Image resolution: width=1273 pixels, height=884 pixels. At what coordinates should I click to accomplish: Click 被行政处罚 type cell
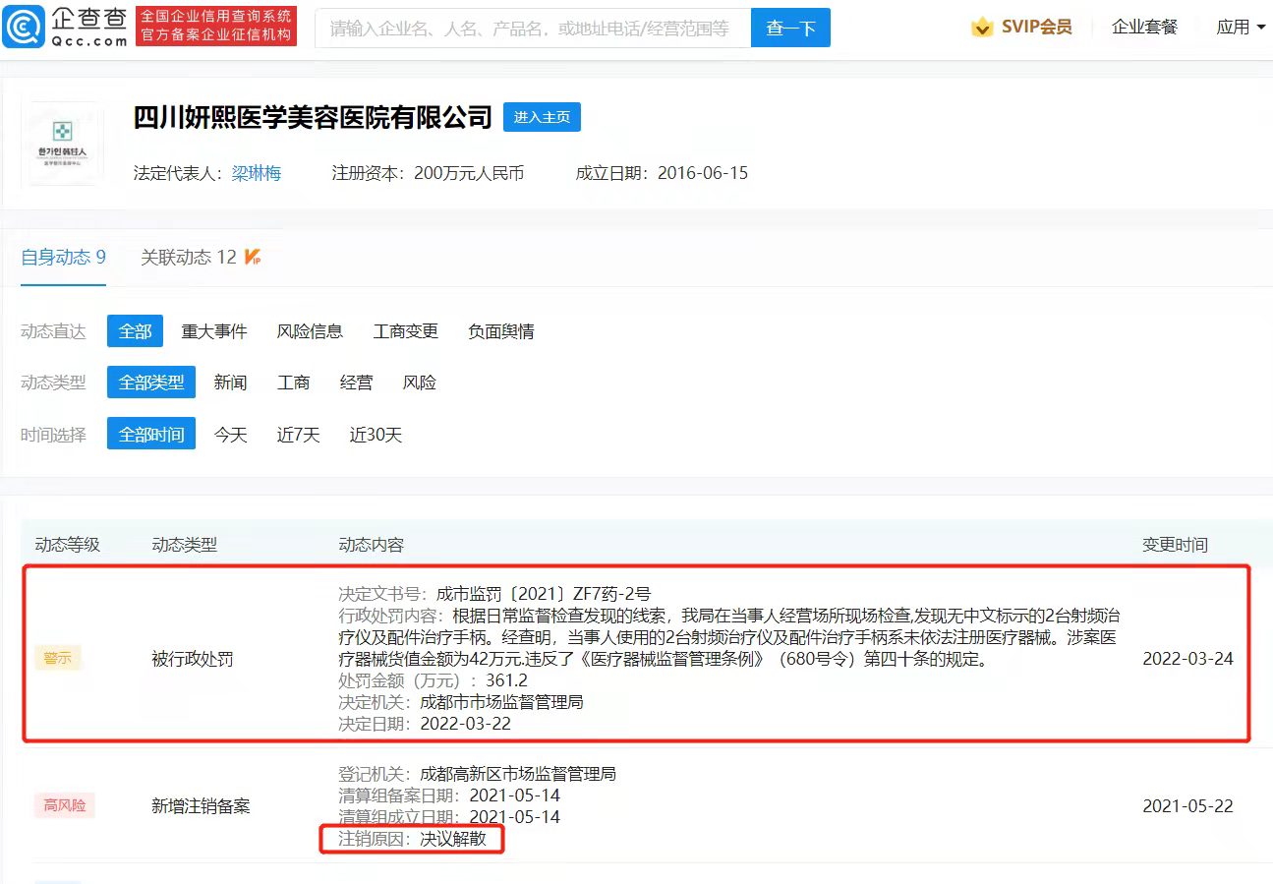click(x=194, y=659)
